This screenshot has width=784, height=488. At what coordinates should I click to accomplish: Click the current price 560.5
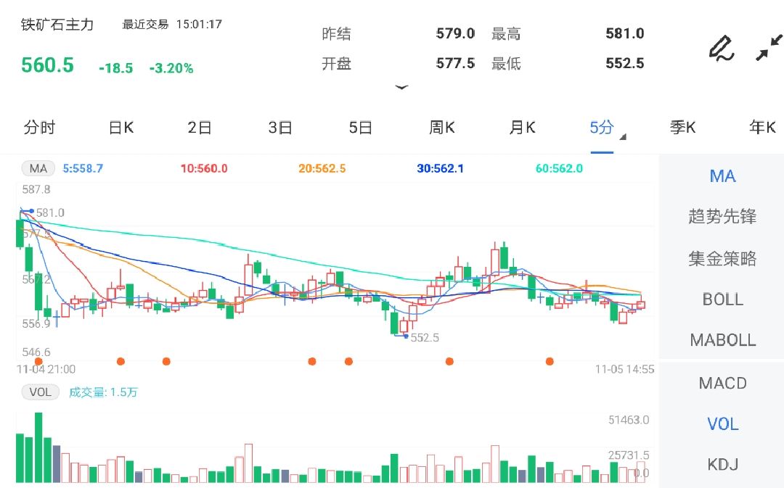[x=47, y=65]
